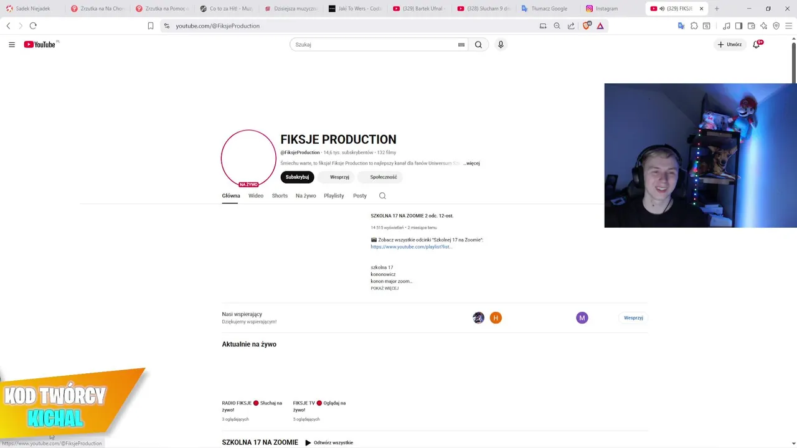
Task: Click the '132 filmy' count text
Action: click(387, 152)
